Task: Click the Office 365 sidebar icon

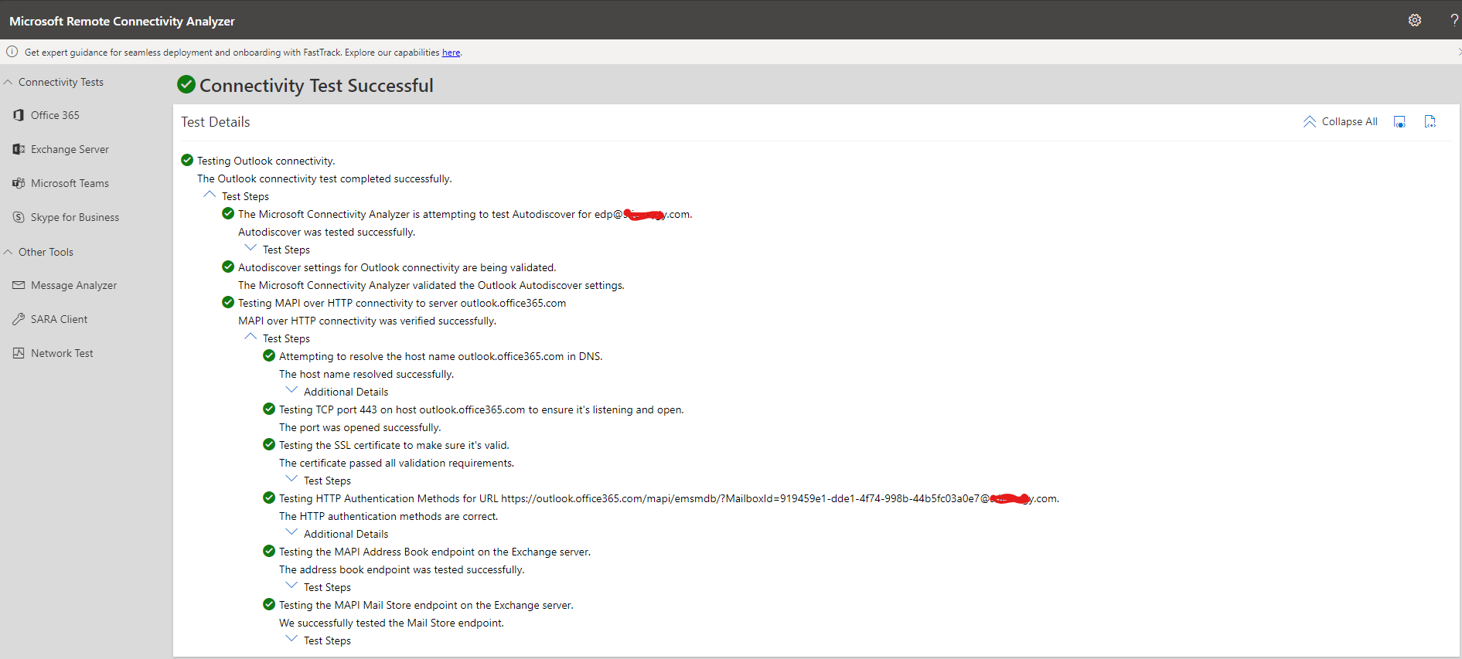Action: coord(19,115)
